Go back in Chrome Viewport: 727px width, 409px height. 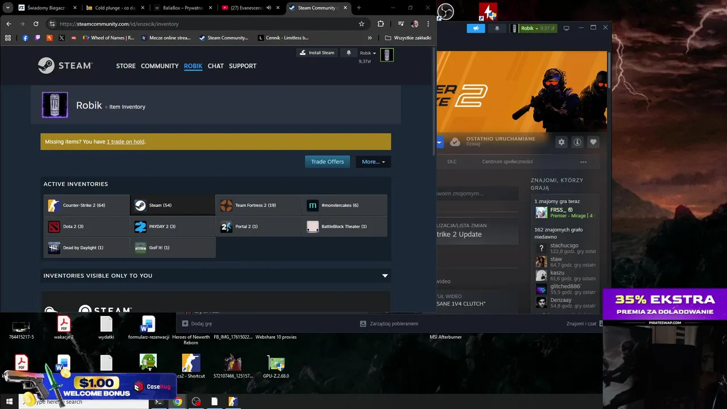(x=9, y=24)
